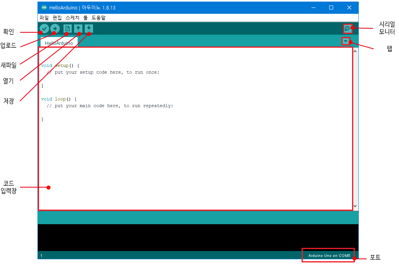Click the 'put your main code here' comment
The width and height of the screenshot is (399, 264).
point(110,106)
